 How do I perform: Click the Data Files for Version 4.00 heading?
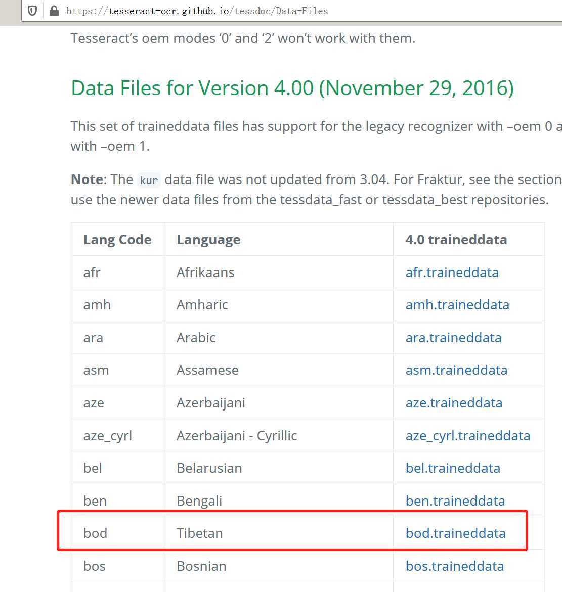point(292,88)
